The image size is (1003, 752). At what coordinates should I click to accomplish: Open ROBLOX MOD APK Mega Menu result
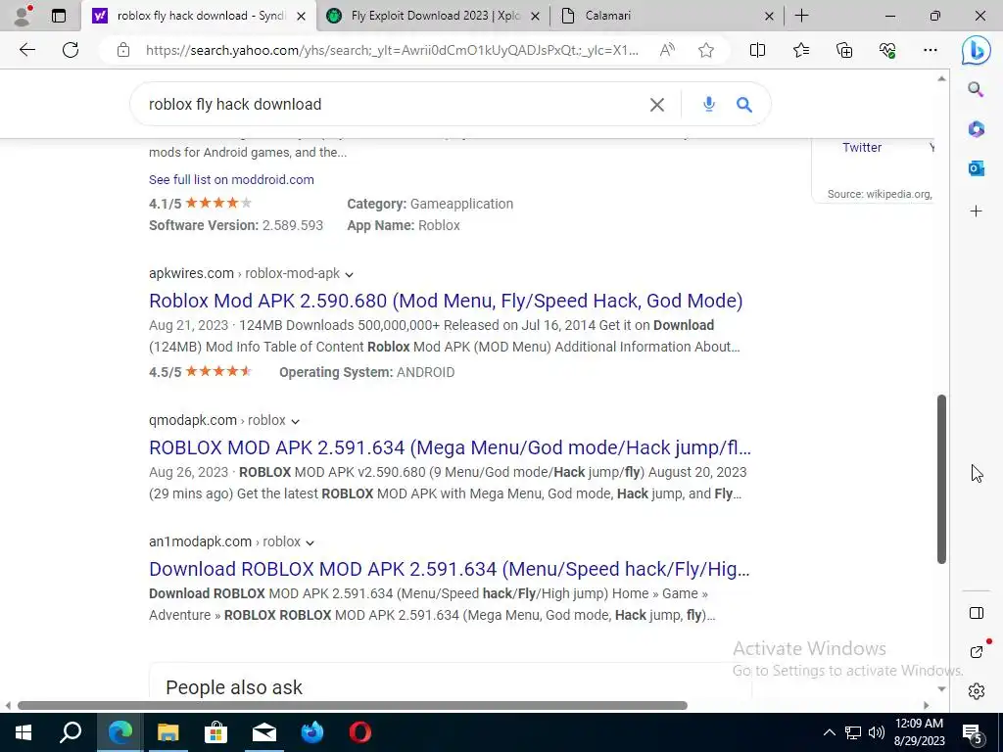tap(450, 447)
